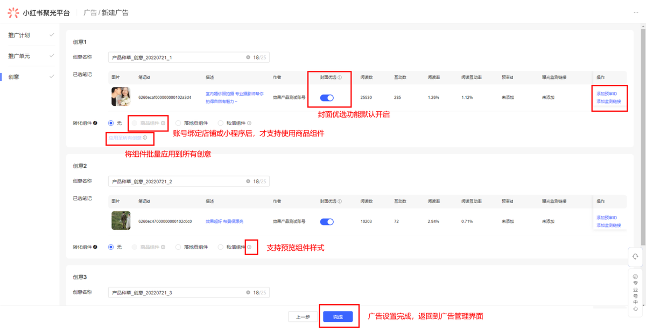Click the 转化组件 help icon in 创意1

point(95,123)
